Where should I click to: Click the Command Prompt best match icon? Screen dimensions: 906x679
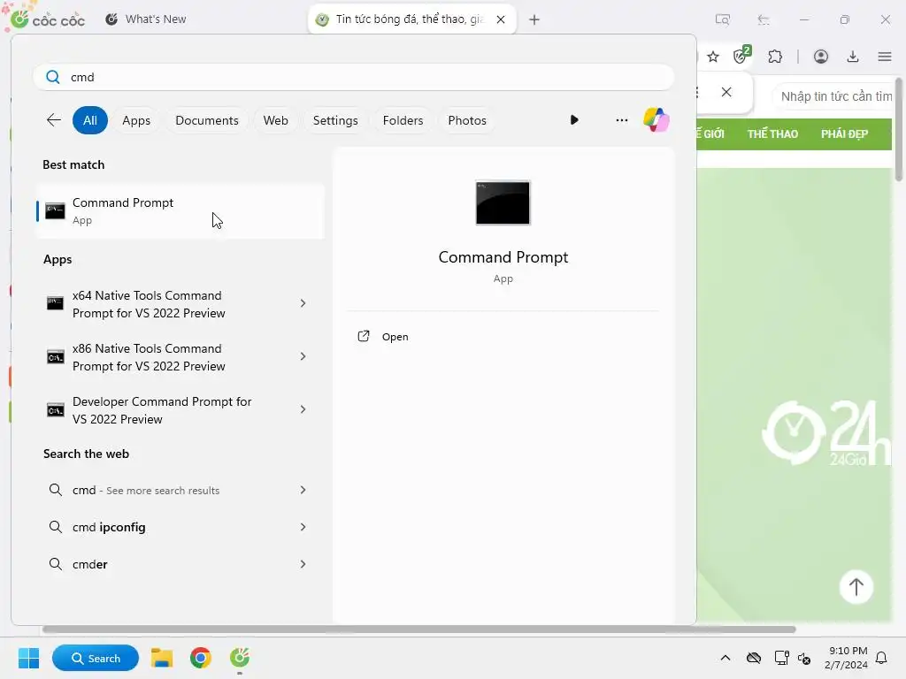pos(56,210)
